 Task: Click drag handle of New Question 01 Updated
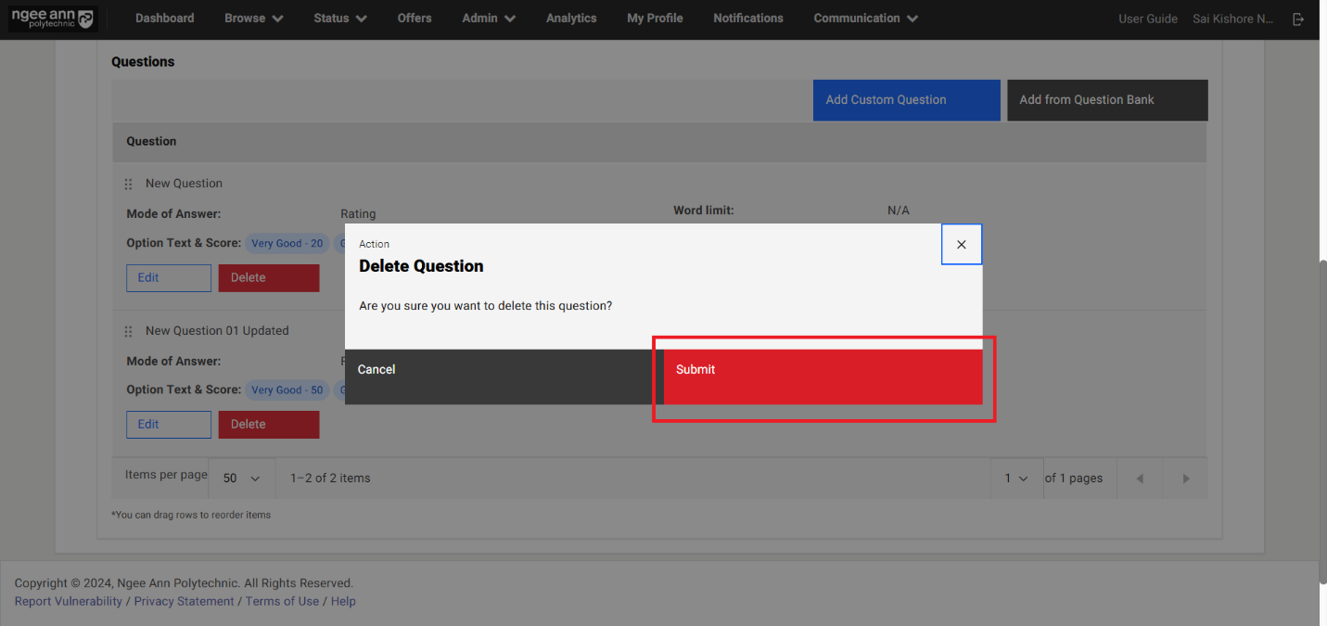pos(129,331)
